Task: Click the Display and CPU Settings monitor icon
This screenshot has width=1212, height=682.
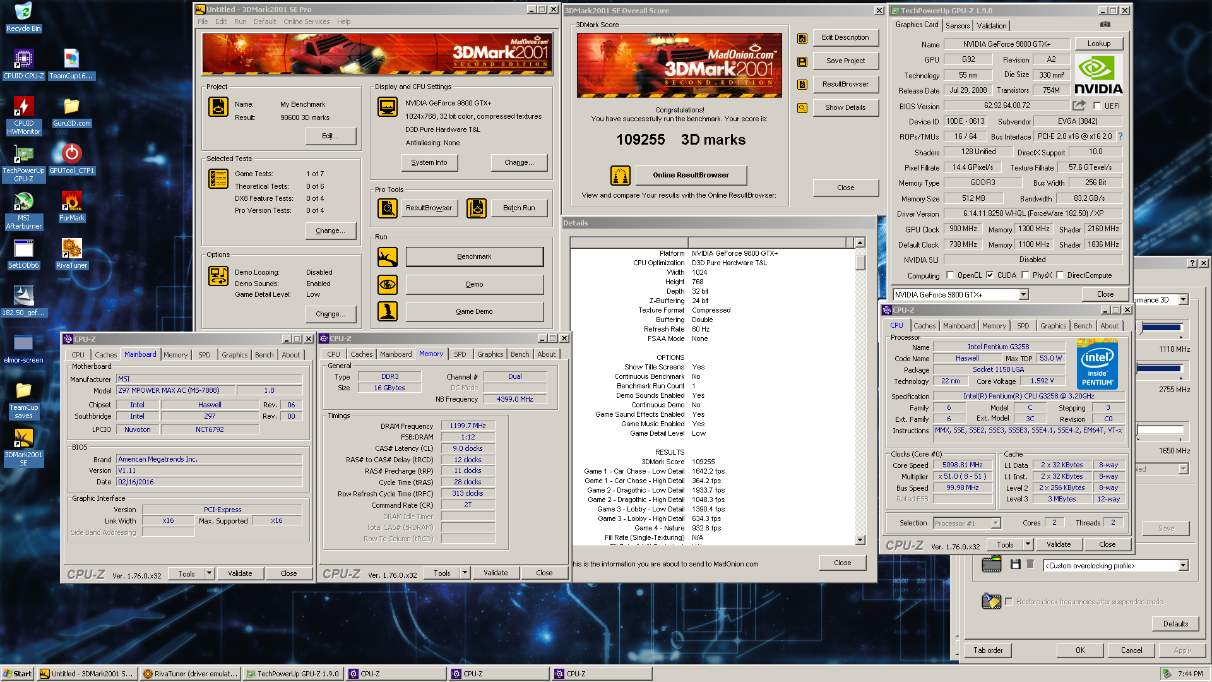Action: [388, 107]
